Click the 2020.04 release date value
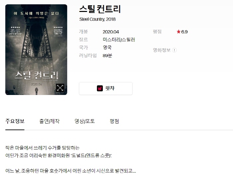The width and height of the screenshot is (233, 178). [x=111, y=32]
